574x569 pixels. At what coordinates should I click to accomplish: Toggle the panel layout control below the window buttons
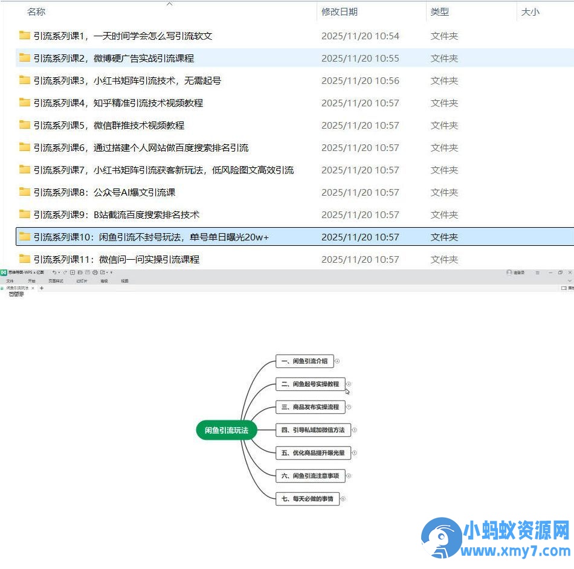coord(565,288)
